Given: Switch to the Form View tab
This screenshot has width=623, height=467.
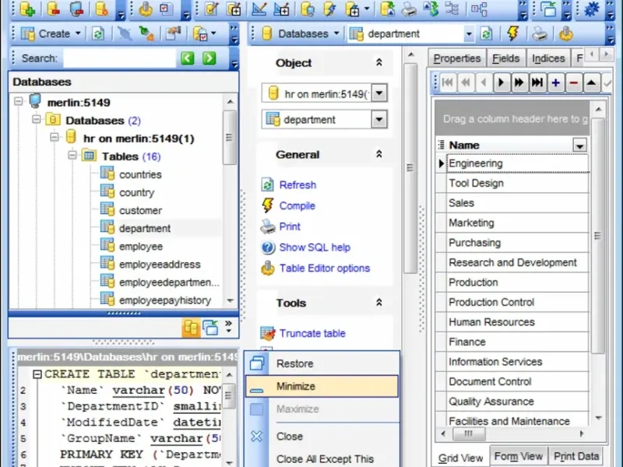Looking at the screenshot, I should point(518,456).
